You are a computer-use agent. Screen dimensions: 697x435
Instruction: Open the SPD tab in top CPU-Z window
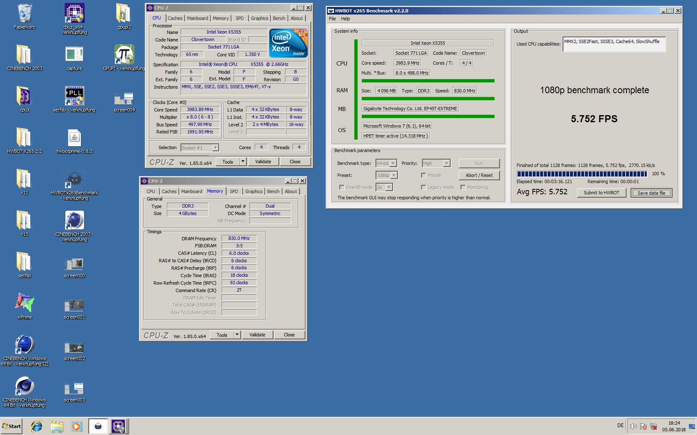[x=239, y=18]
